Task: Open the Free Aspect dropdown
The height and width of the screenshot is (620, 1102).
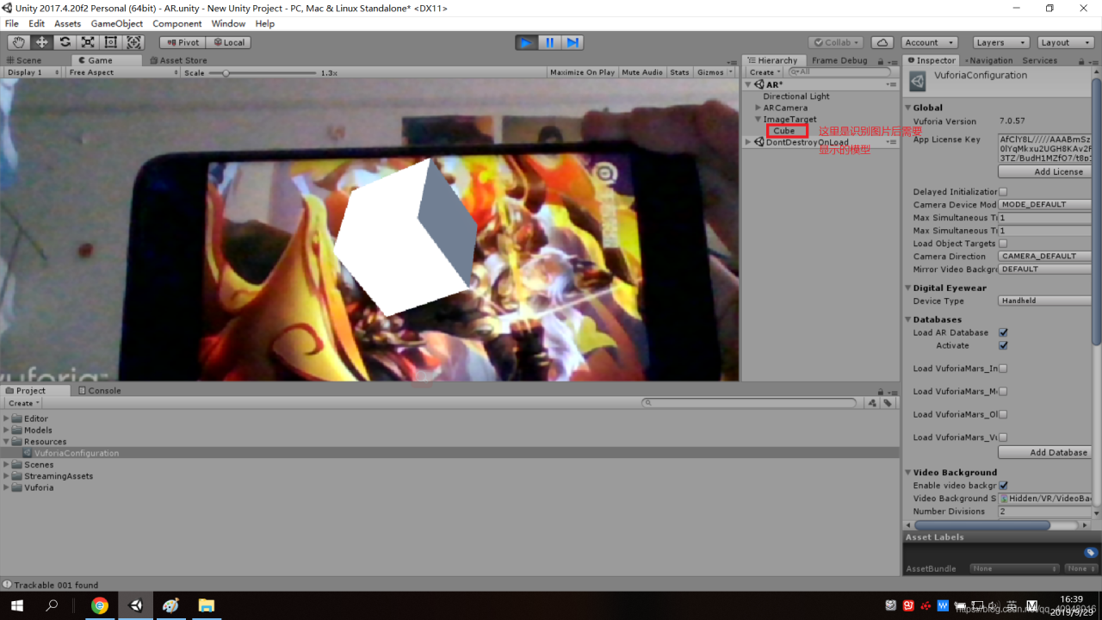Action: [122, 72]
